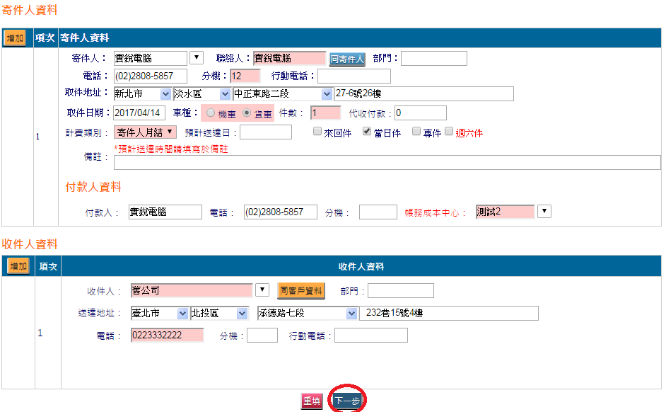Screen dimensions: 666x412
Task: Click the 取件日期 date field
Action: [x=139, y=113]
